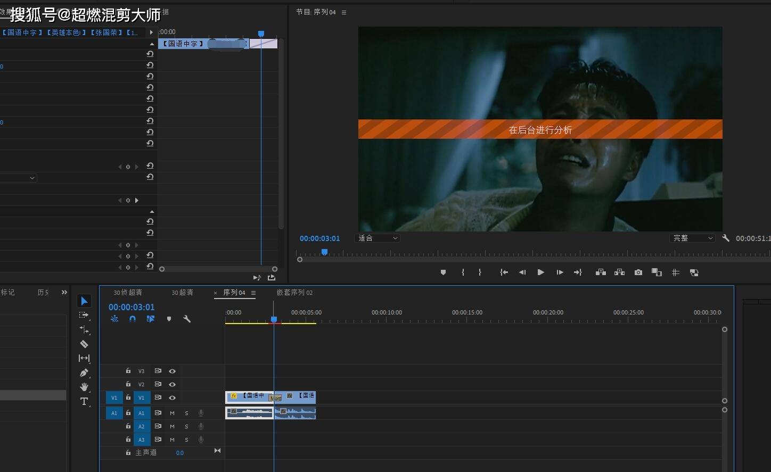Image resolution: width=771 pixels, height=472 pixels.
Task: Step back one frame
Action: coord(522,272)
